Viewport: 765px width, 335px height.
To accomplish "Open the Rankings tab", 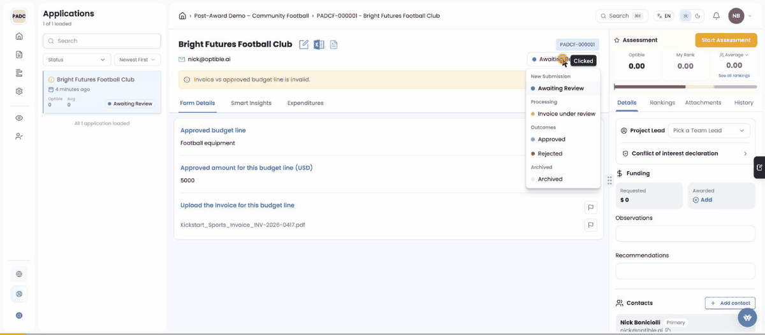I will (x=662, y=103).
